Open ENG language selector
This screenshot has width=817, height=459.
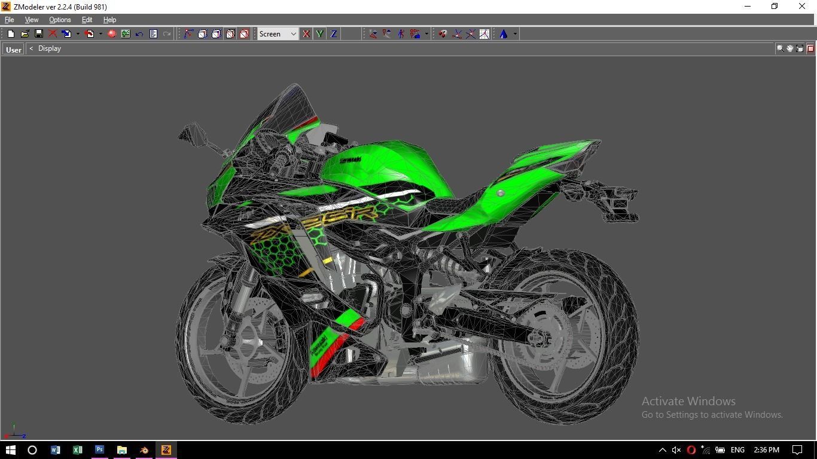737,450
